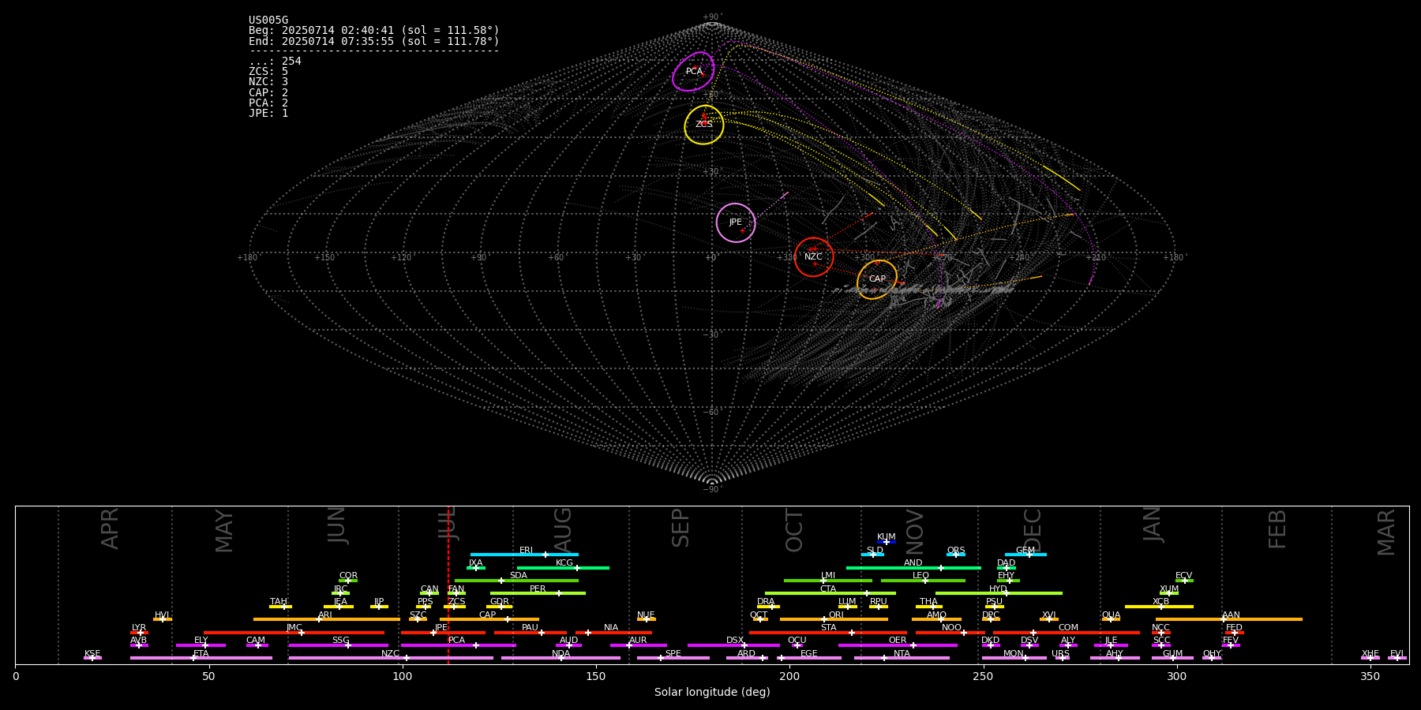
Task: Click the 350 tick label on longitude axis
Action: coord(1370,676)
